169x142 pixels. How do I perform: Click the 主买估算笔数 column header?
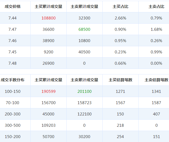click(x=120, y=80)
